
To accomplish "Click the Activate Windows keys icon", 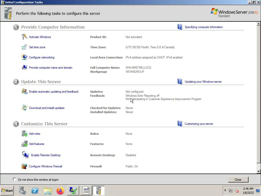I will [x=24, y=37].
